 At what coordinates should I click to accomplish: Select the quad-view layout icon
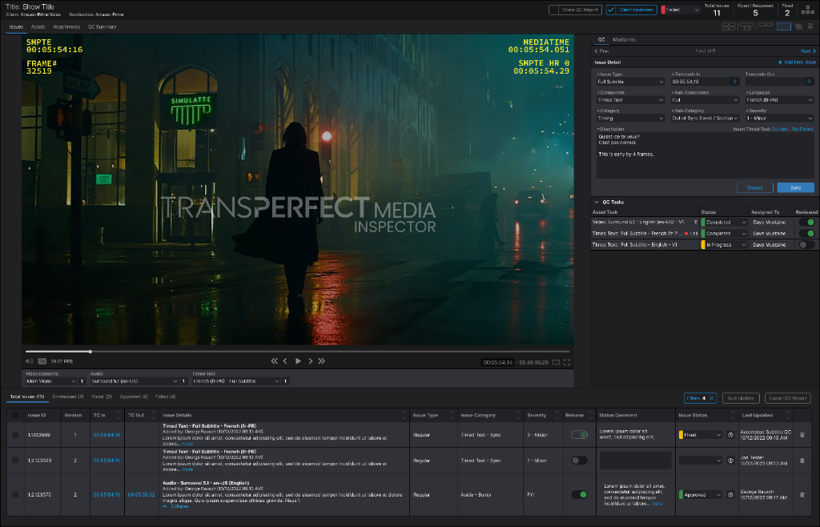click(x=729, y=26)
